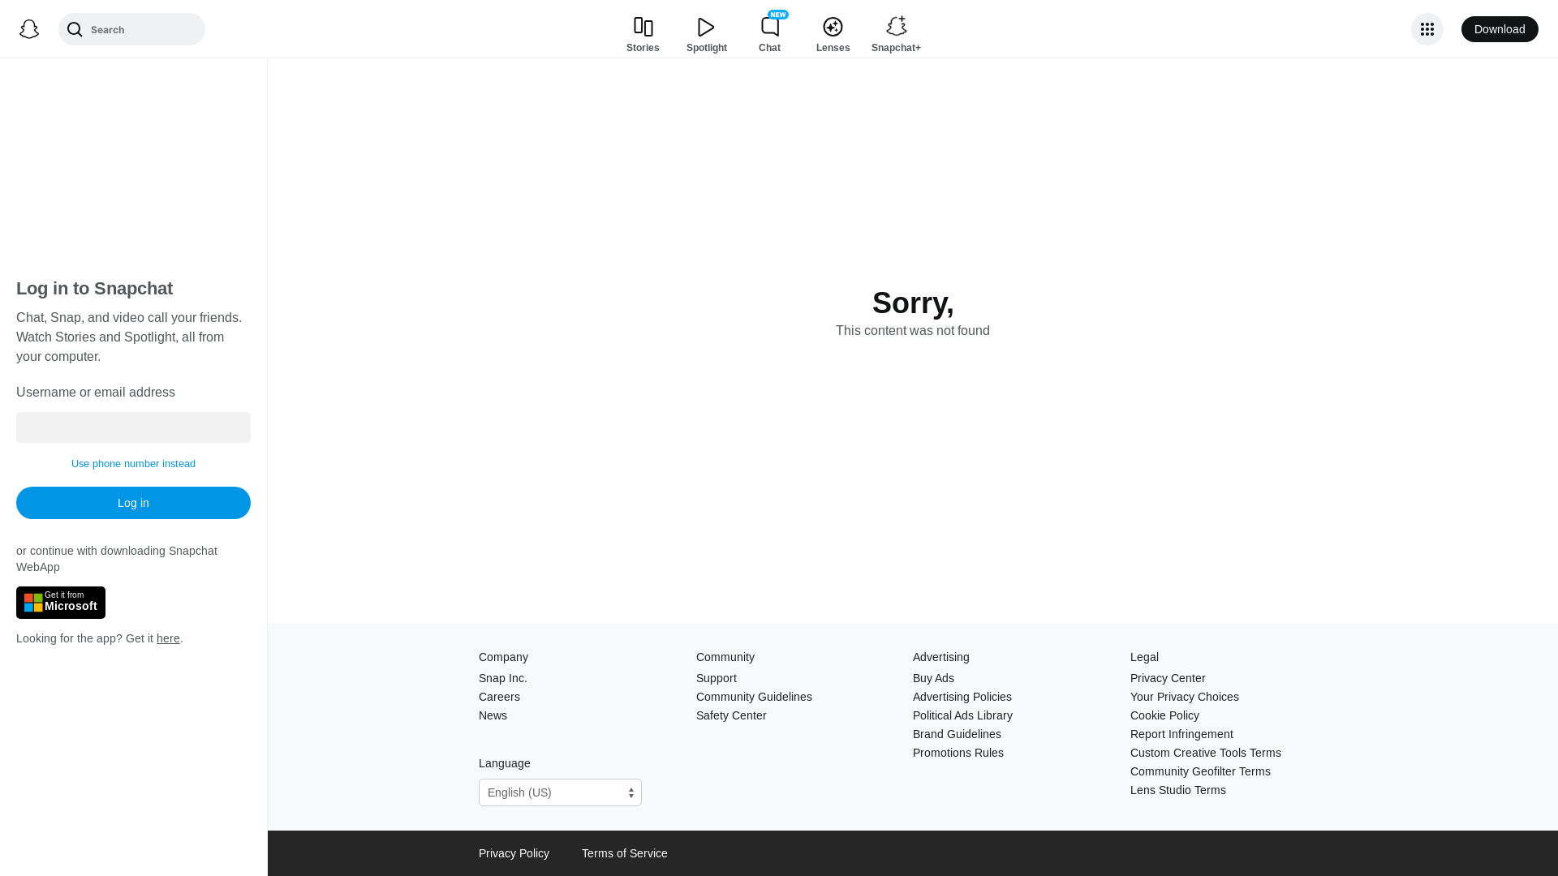This screenshot has height=876, width=1558.
Task: Open Advertising Policies link
Action: tap(962, 697)
